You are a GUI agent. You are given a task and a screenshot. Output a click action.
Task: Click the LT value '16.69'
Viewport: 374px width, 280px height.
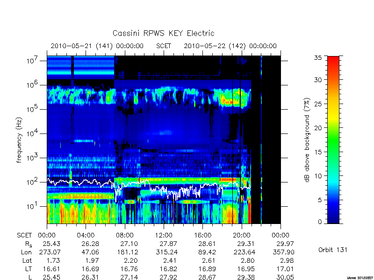90,269
